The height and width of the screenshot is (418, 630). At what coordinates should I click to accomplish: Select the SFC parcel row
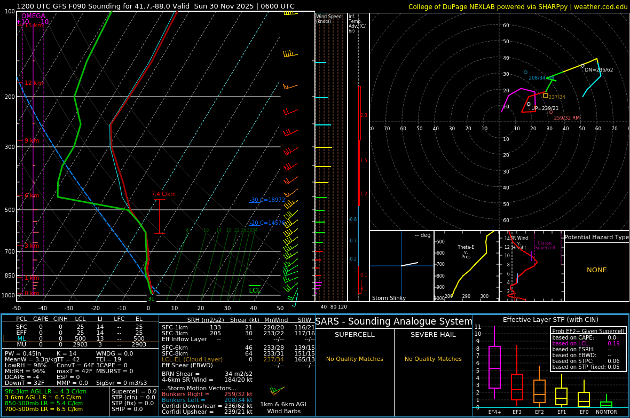[81, 327]
